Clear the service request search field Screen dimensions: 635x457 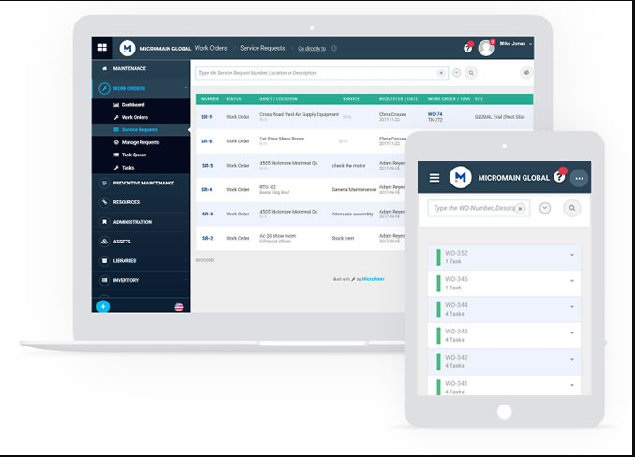pos(441,72)
